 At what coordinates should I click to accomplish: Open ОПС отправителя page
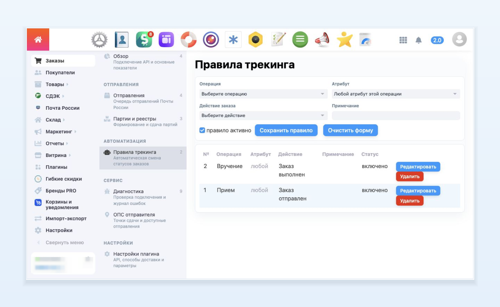(x=143, y=220)
